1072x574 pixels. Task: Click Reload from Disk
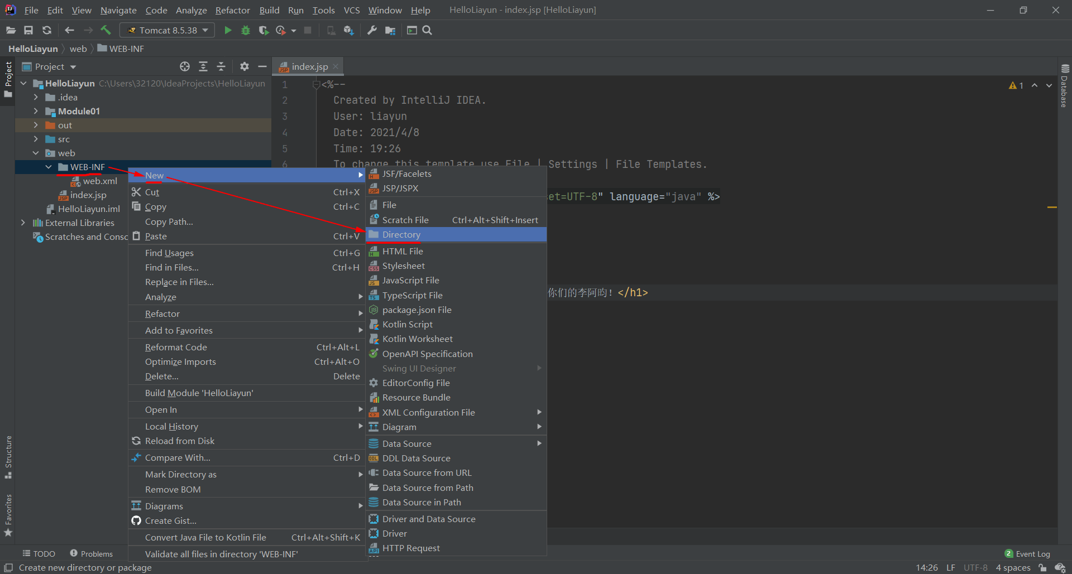[247, 441]
